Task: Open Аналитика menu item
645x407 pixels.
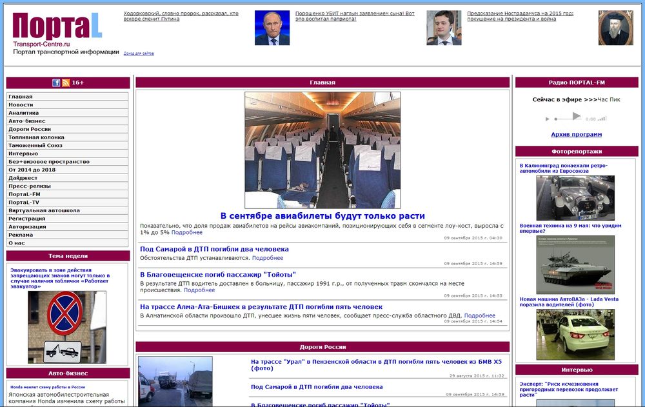Action: (x=68, y=113)
